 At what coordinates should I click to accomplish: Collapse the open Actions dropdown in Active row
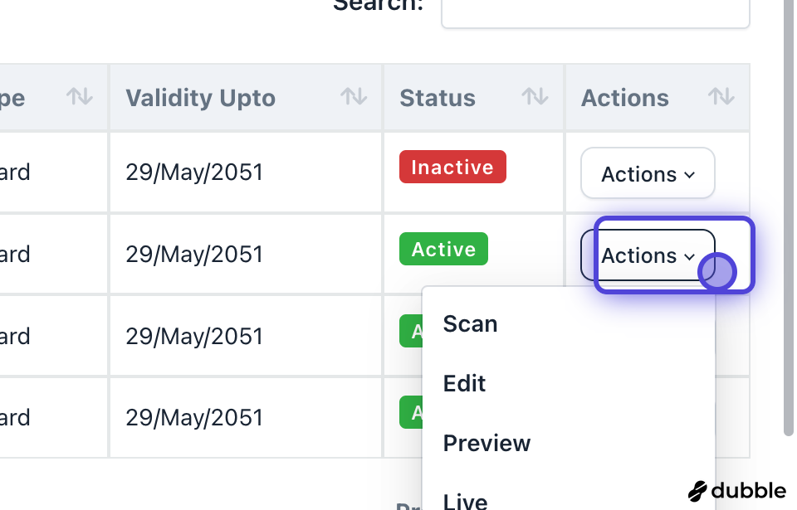[648, 255]
